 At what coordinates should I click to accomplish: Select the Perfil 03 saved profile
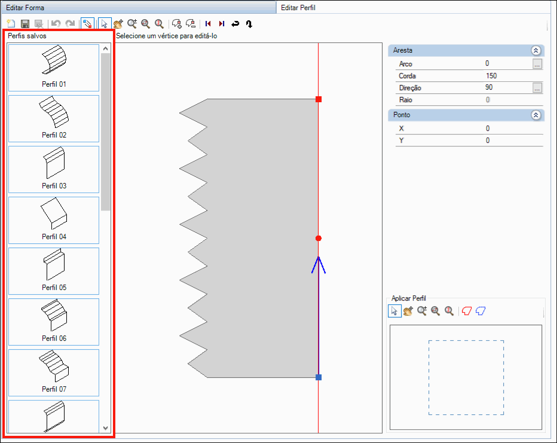[x=54, y=169]
